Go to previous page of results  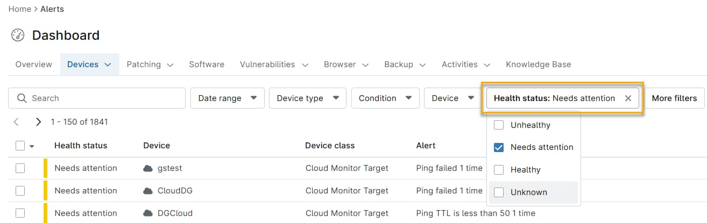pyautogui.click(x=16, y=122)
